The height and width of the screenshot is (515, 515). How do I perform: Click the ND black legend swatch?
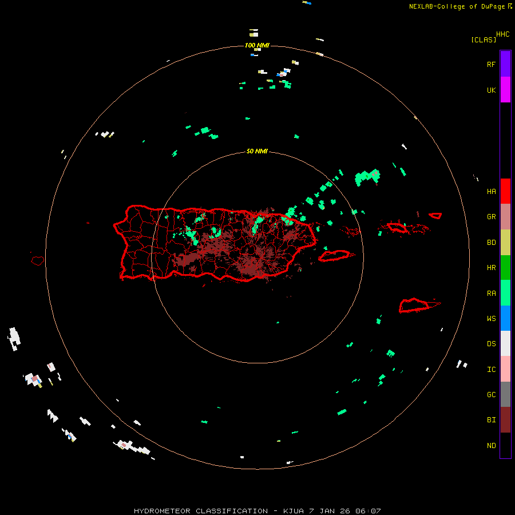[x=505, y=445]
